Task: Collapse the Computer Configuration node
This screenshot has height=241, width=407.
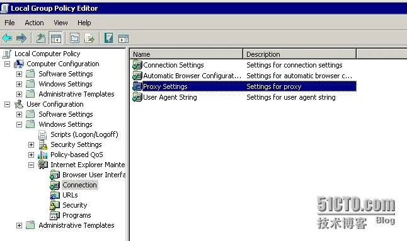Action: click(x=8, y=64)
